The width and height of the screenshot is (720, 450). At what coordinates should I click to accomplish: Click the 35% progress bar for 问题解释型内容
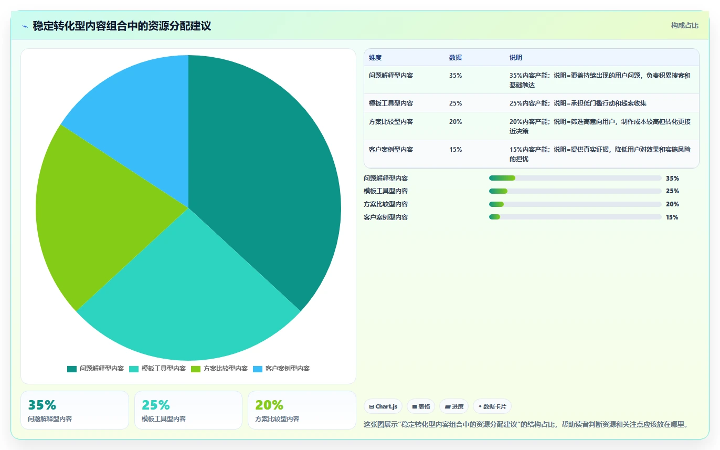(x=575, y=178)
